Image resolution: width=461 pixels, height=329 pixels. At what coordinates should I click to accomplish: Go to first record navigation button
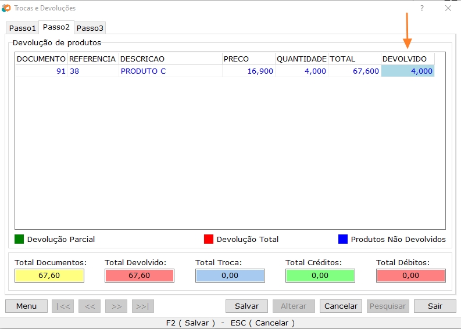pos(63,306)
